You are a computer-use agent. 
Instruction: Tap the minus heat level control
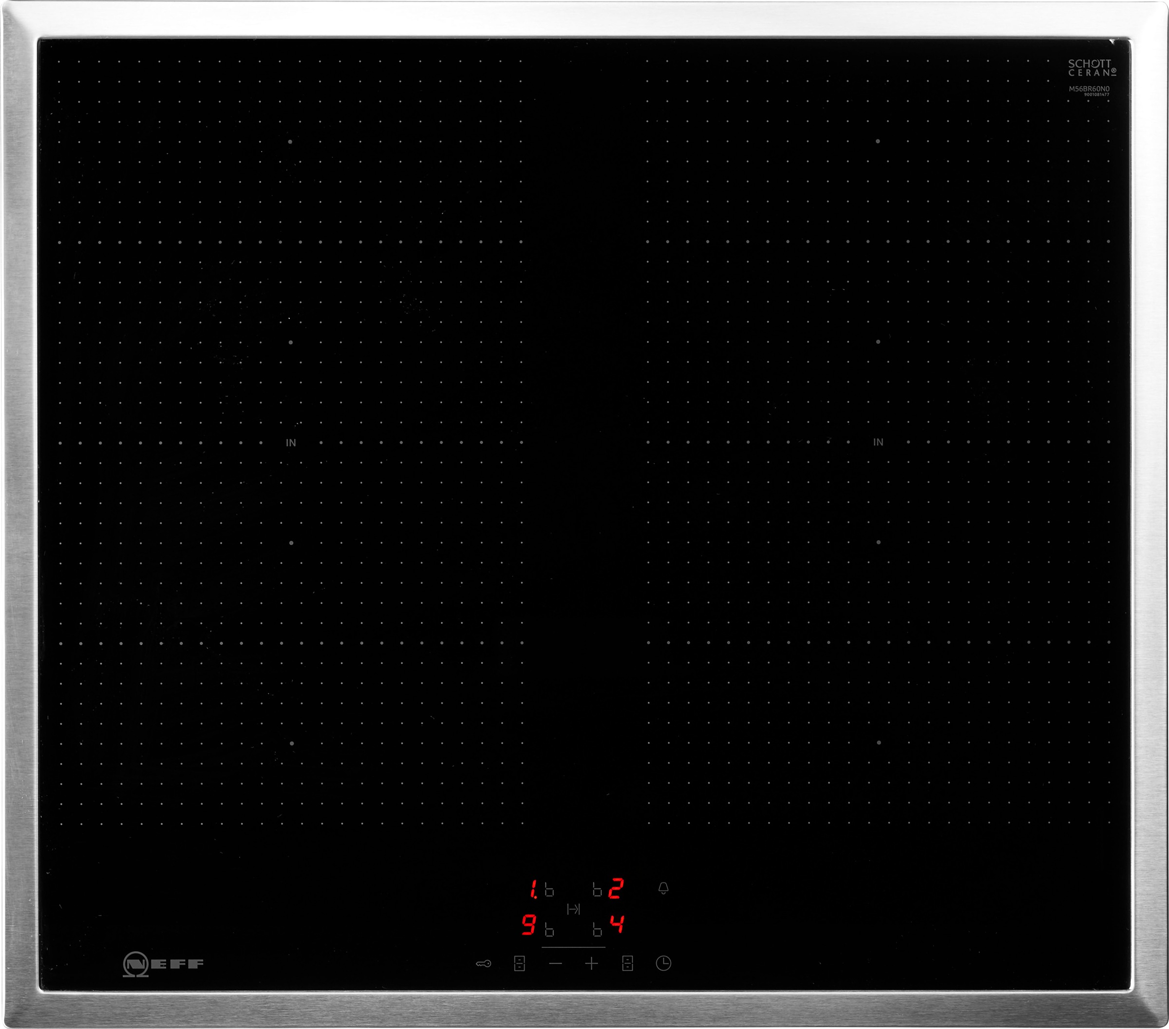tap(555, 963)
